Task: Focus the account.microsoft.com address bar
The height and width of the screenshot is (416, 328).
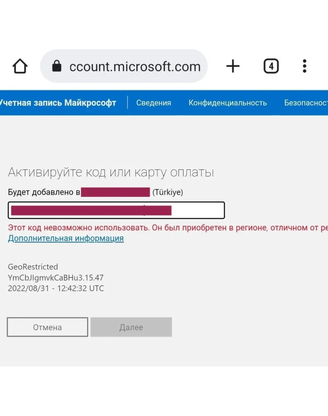Action: tap(135, 66)
